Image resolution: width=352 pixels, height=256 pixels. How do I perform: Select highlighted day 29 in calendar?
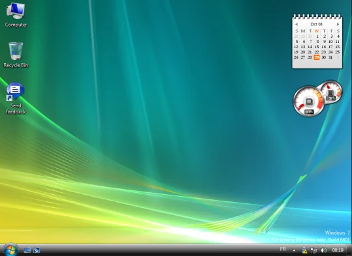click(317, 57)
